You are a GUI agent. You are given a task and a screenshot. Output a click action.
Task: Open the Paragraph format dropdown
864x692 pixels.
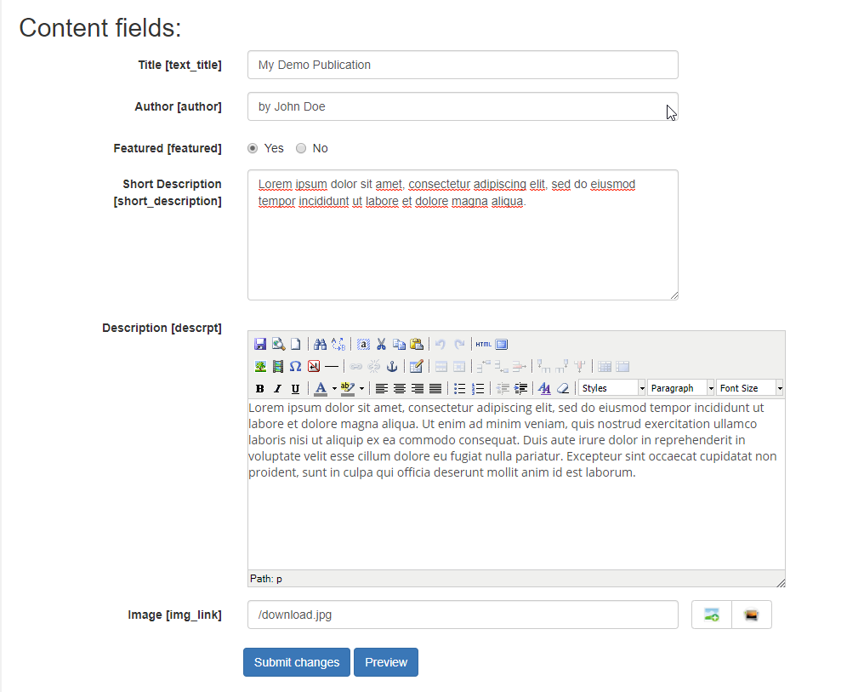click(x=681, y=388)
